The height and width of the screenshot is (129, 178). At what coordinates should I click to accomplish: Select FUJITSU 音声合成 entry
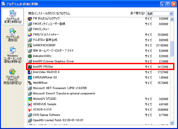click(x=98, y=40)
